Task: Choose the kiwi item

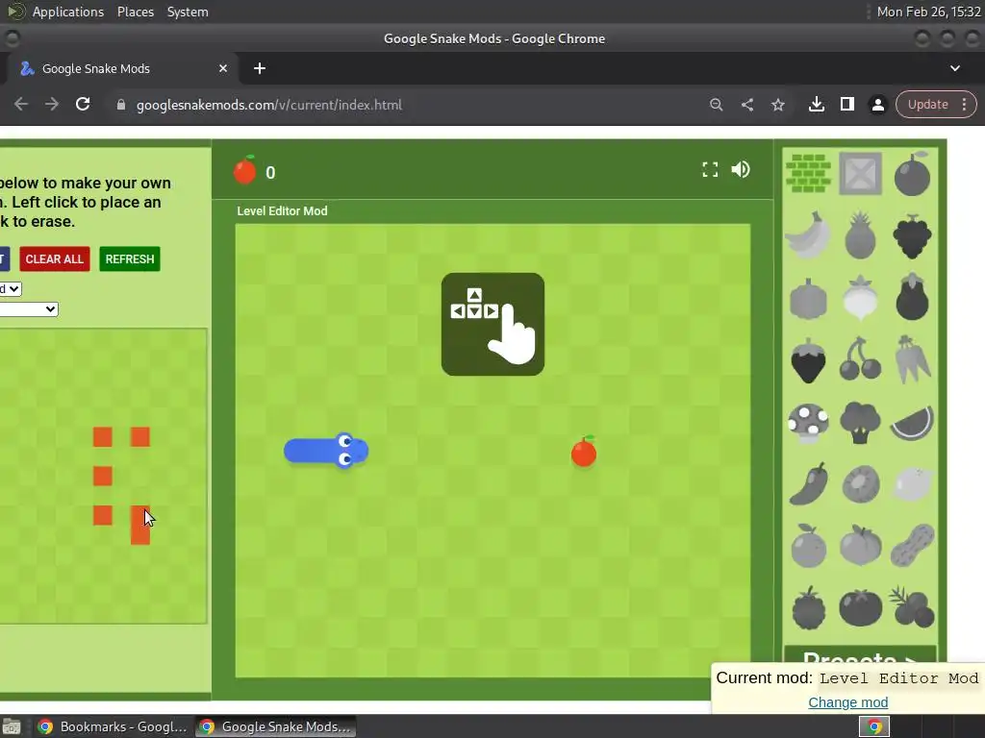Action: pyautogui.click(x=860, y=484)
